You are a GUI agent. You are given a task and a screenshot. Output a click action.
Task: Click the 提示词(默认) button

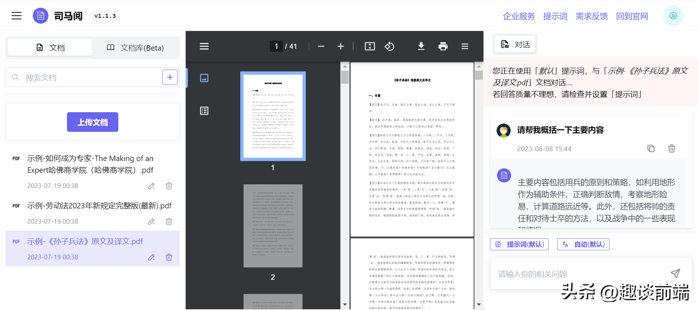519,244
